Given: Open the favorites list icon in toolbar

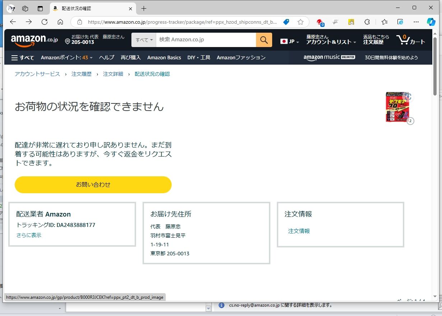Looking at the screenshot, I should pos(385,22).
